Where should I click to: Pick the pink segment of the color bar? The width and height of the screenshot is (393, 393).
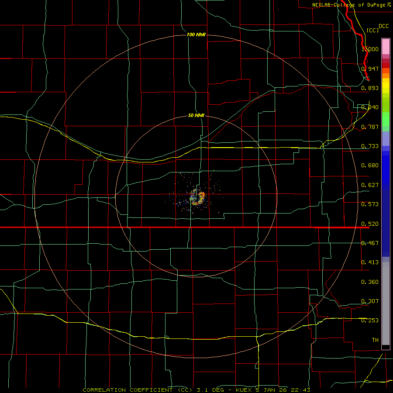(x=386, y=47)
